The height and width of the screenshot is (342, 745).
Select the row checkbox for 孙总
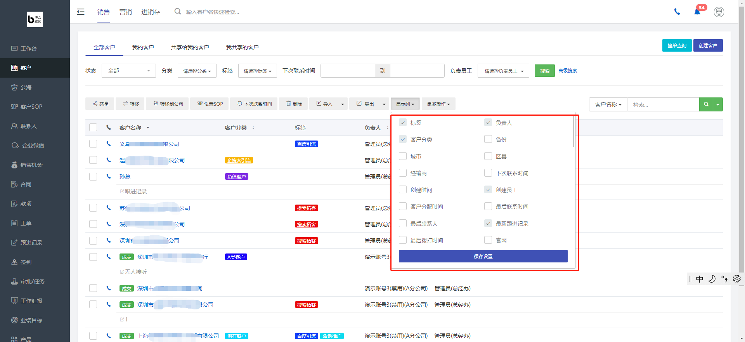tap(93, 177)
